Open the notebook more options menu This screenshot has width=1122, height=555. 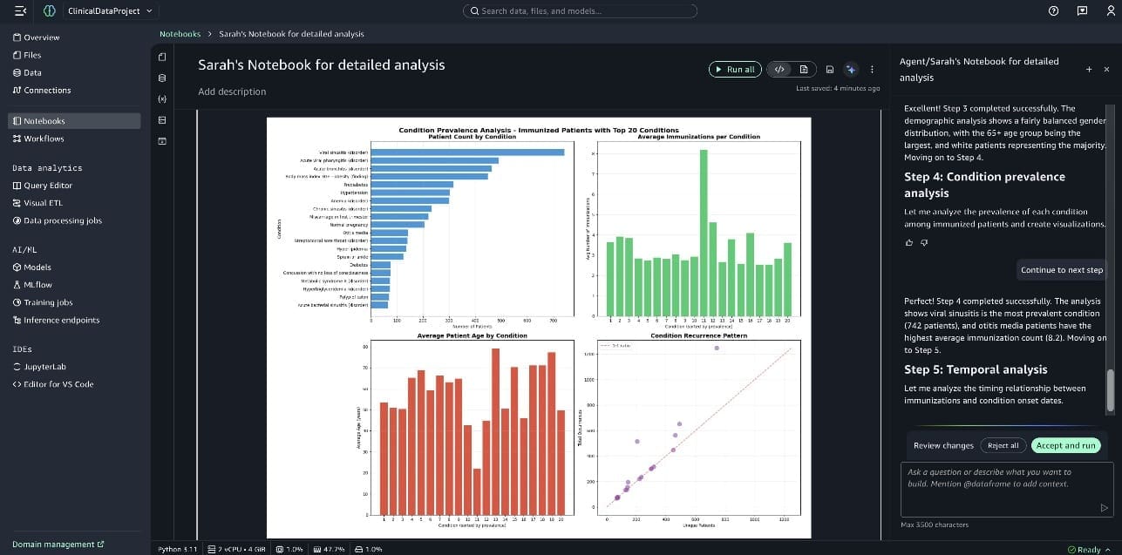click(x=872, y=70)
